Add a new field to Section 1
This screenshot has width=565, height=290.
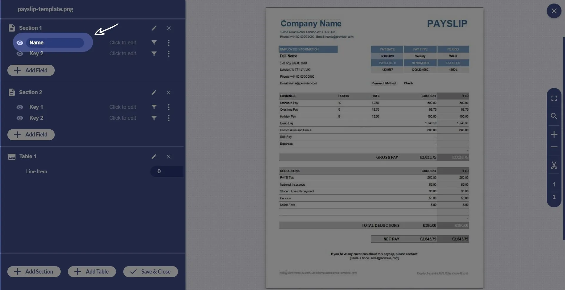31,70
